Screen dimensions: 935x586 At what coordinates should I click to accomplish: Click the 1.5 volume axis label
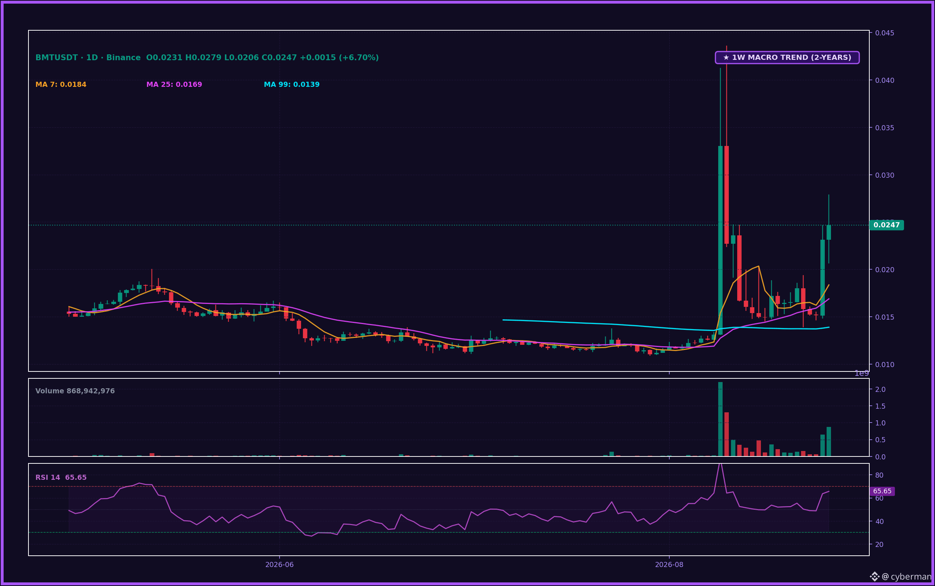click(x=880, y=406)
